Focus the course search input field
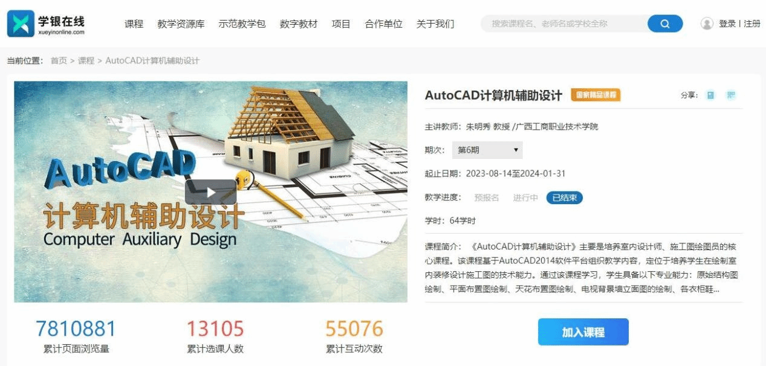Screen dimensions: 766x366 coord(565,24)
